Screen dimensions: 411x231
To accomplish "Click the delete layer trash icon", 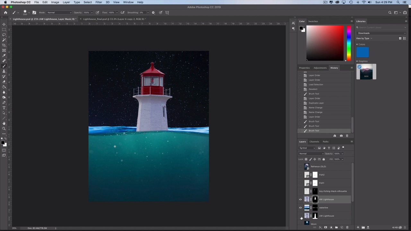I will coord(347,227).
